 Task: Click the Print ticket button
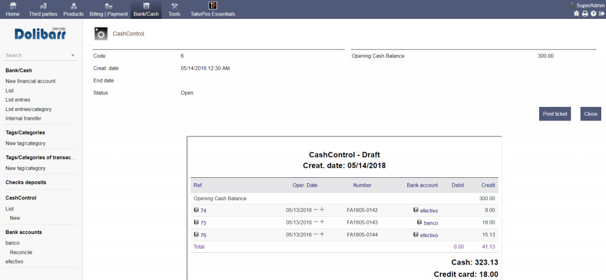tap(555, 114)
